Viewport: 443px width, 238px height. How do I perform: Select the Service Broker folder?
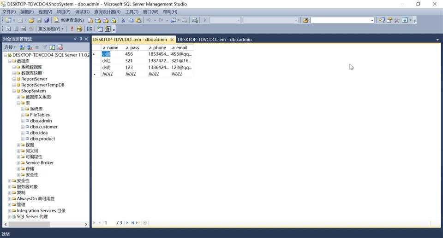tap(40, 163)
